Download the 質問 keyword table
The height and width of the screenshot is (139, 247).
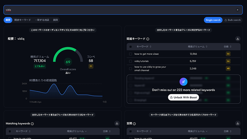[238, 123]
